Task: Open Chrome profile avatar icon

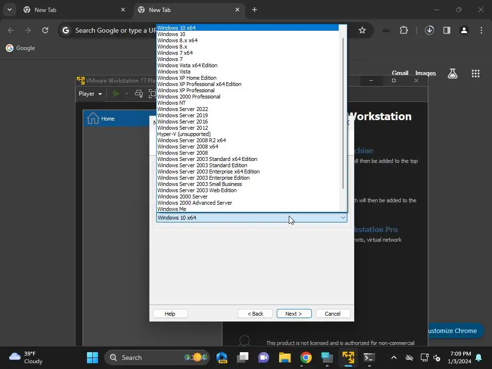Action: (464, 30)
